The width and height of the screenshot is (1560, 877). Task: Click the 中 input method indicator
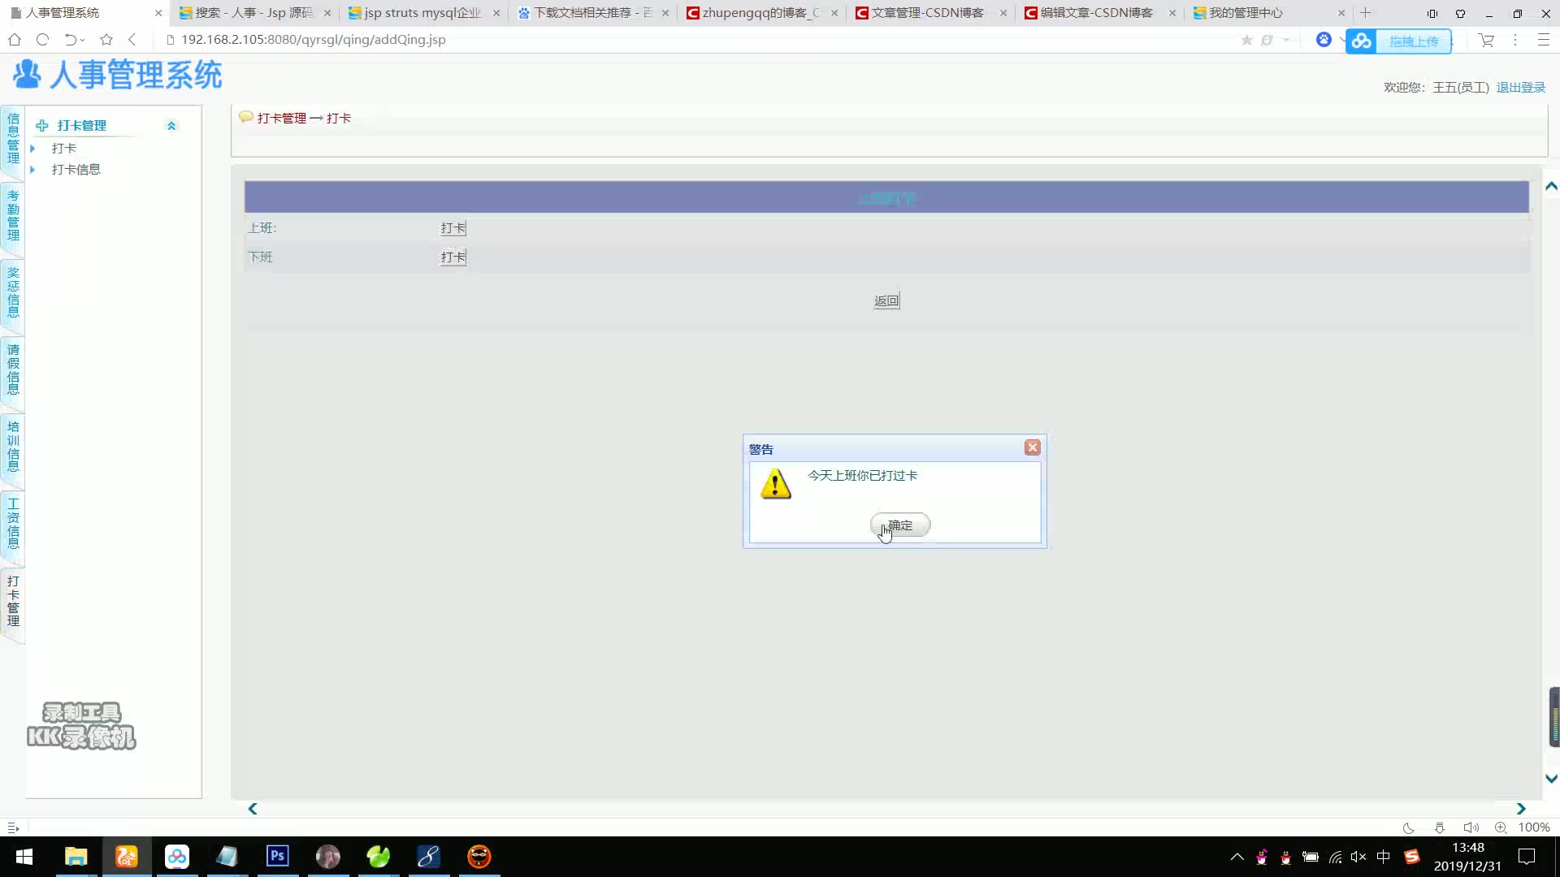point(1383,857)
